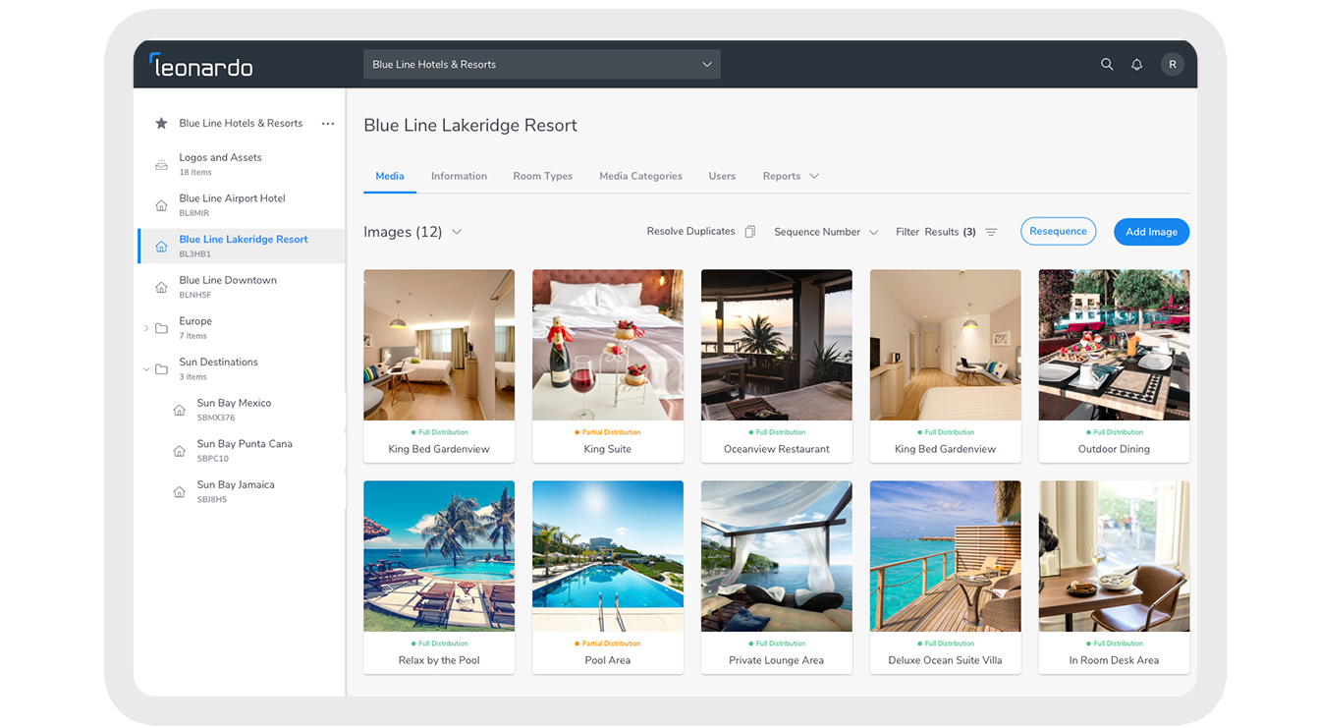Open the Private Lounge Area thumbnail
Viewport: 1318px width, 728px height.
pyautogui.click(x=777, y=556)
